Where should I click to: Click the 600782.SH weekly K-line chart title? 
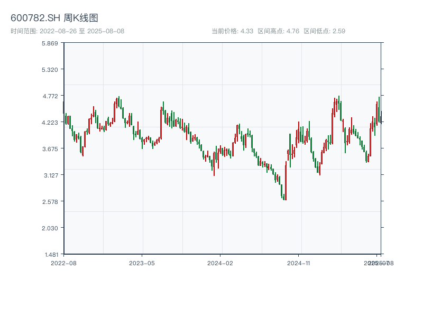tap(54, 18)
